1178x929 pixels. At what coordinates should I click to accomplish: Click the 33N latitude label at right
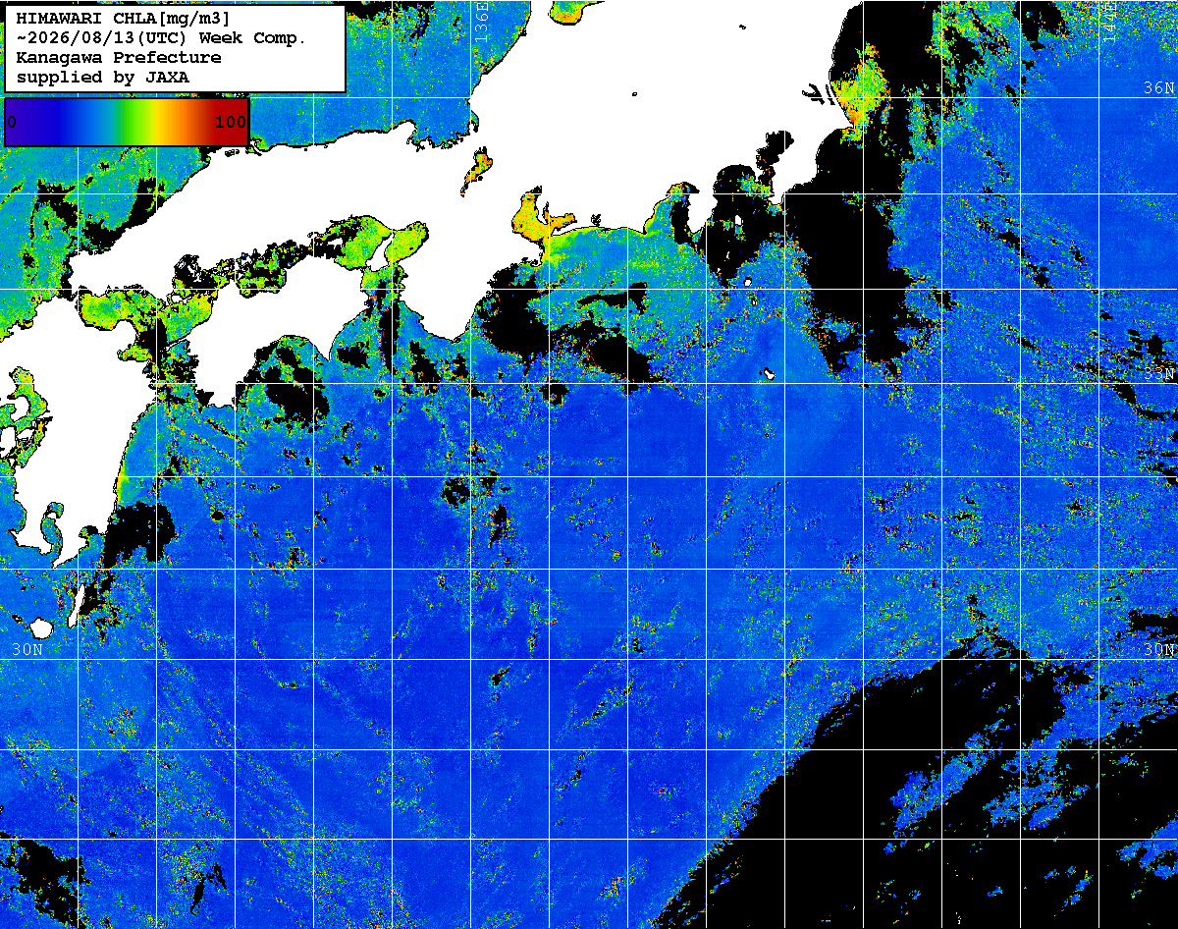pyautogui.click(x=1158, y=374)
